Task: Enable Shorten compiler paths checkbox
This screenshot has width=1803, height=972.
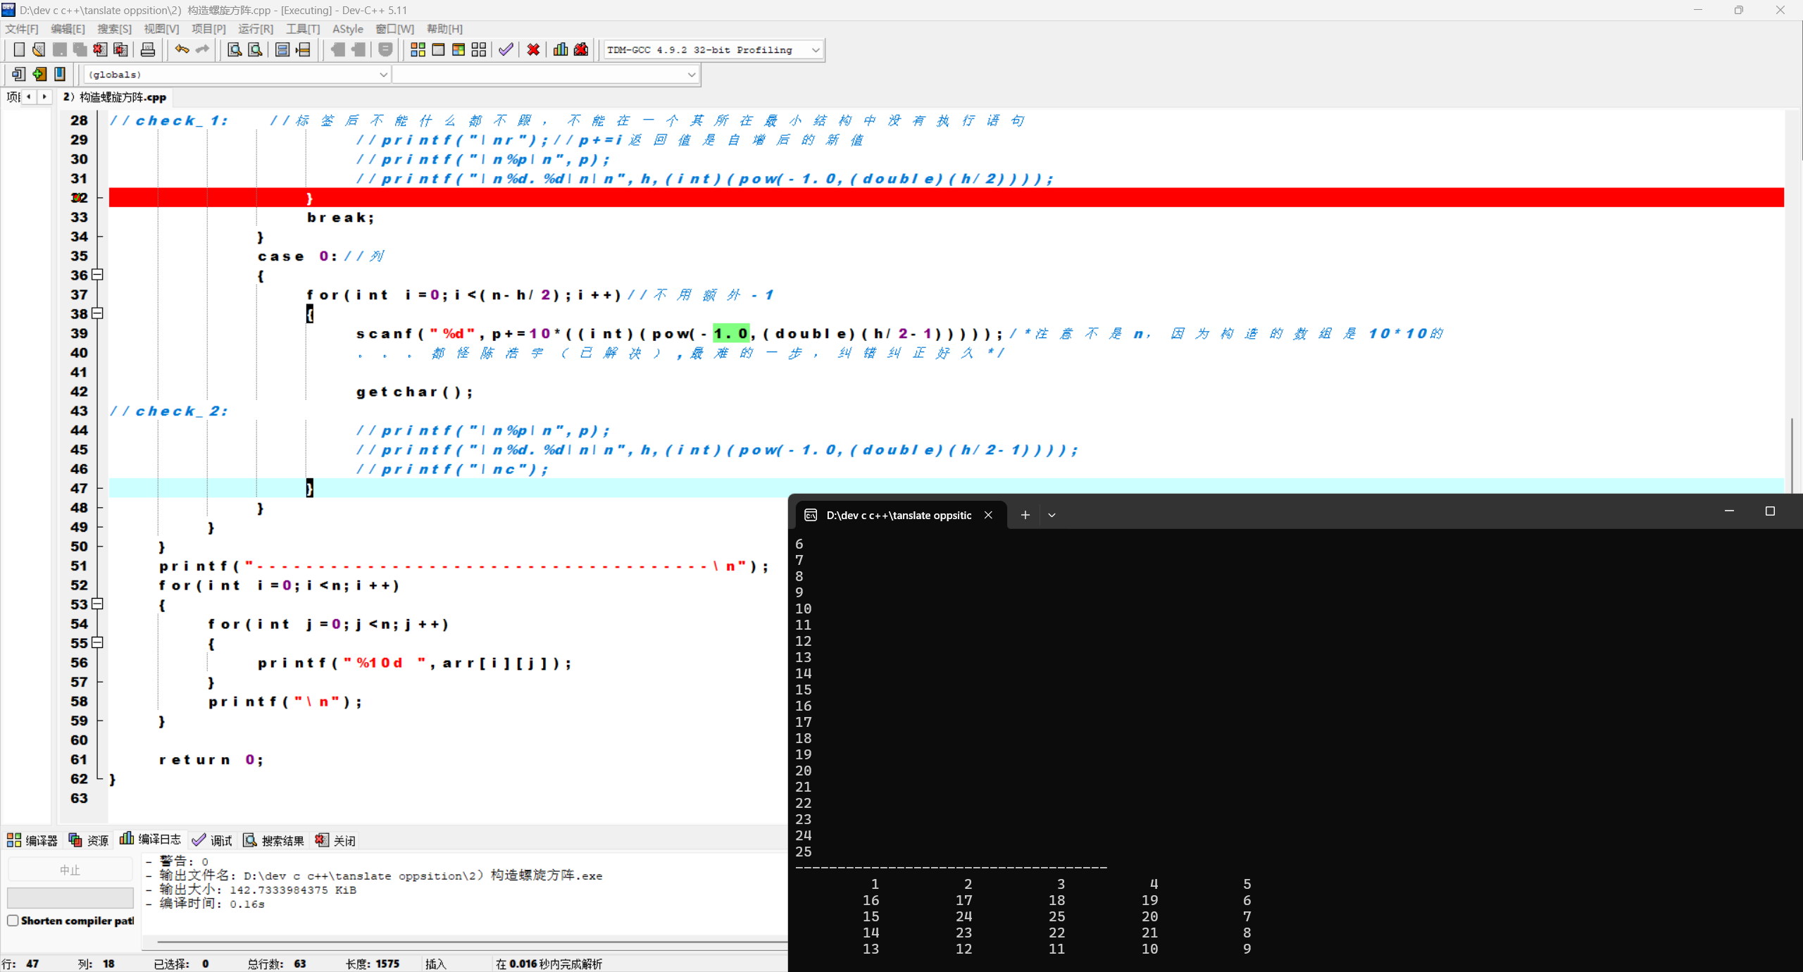Action: click(13, 921)
